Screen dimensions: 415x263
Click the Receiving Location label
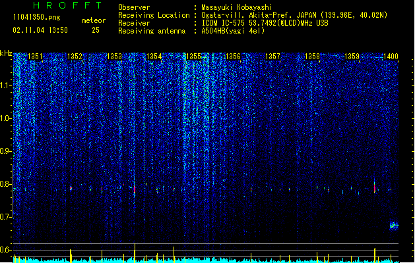click(154, 15)
